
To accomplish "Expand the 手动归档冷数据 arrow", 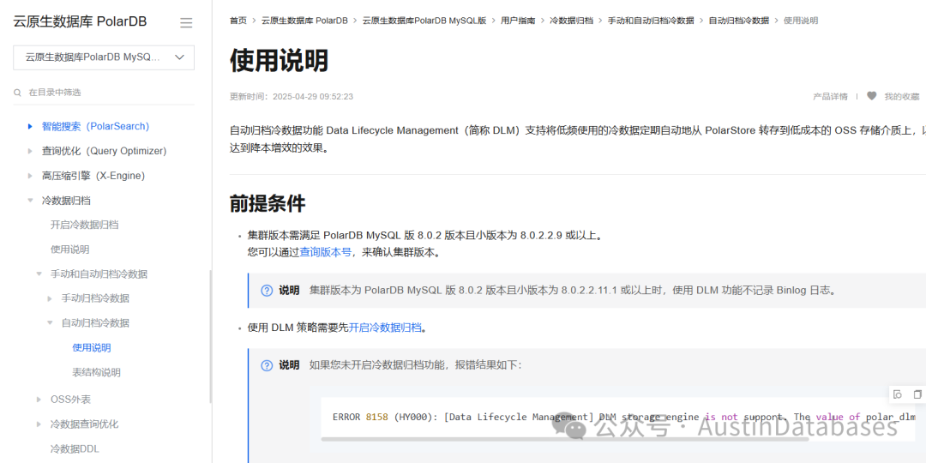I will [51, 299].
